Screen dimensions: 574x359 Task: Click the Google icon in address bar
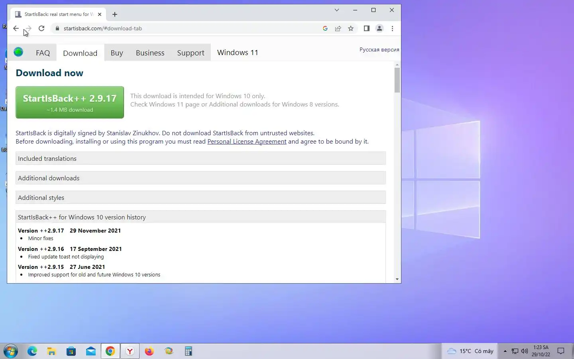325,28
